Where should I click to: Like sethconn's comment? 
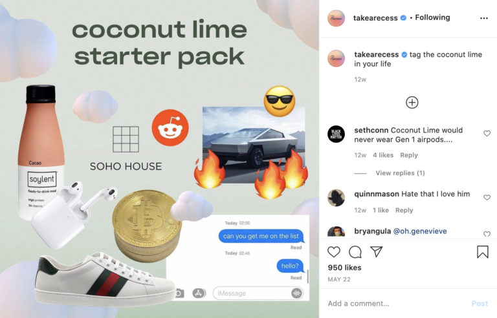pos(487,133)
